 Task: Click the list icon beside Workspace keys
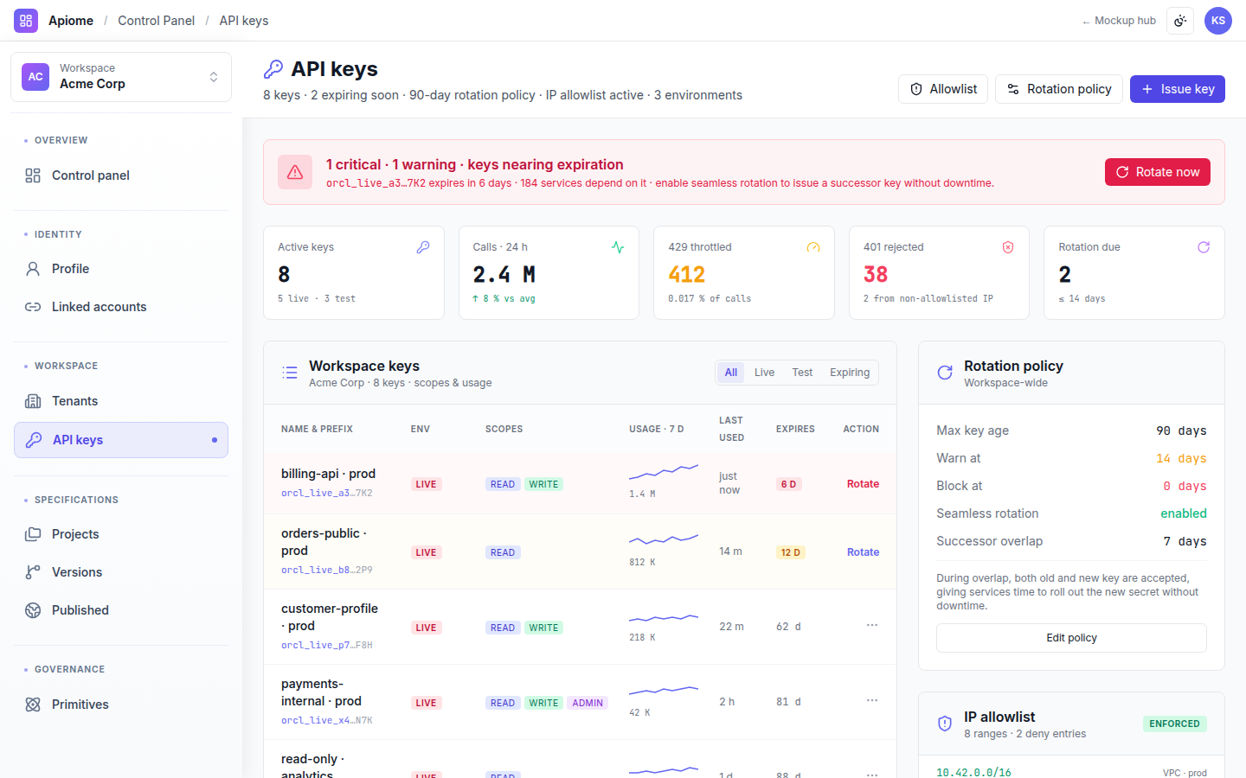pyautogui.click(x=290, y=373)
